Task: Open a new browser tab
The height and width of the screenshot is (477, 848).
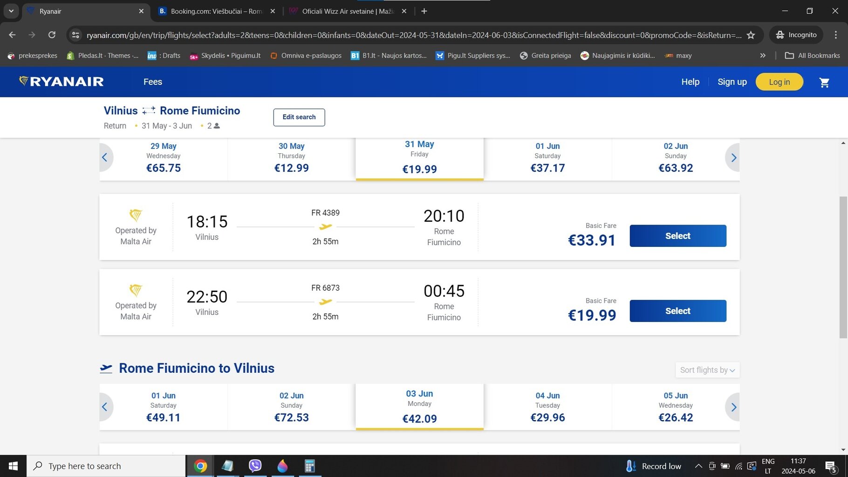Action: [424, 11]
